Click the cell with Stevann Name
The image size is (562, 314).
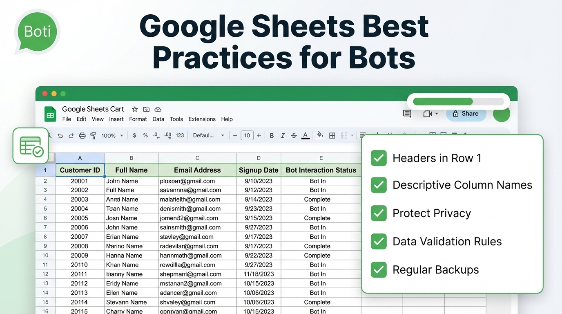click(x=132, y=302)
